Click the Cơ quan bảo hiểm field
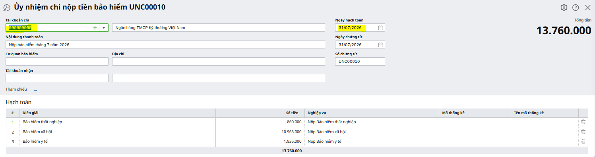The height and width of the screenshot is (157, 595). (57, 61)
